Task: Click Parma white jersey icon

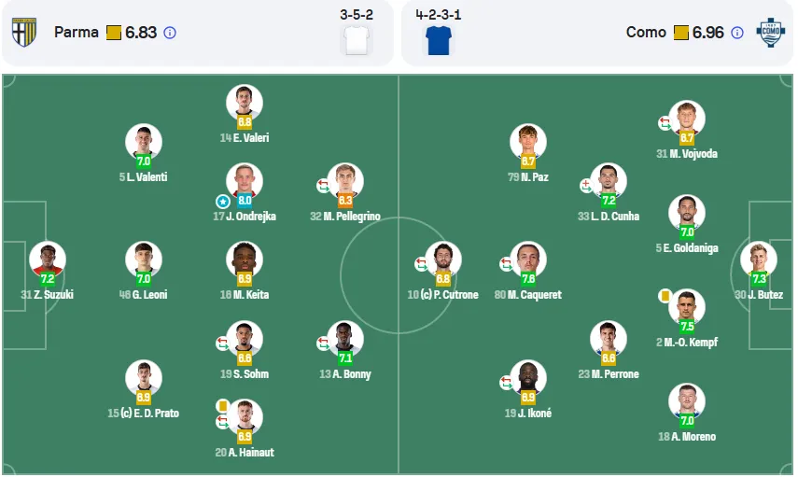Action: click(x=357, y=40)
